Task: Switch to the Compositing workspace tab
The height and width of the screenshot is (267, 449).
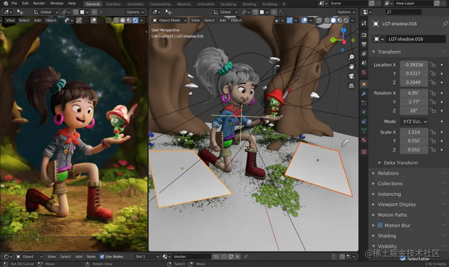Action: click(160, 4)
